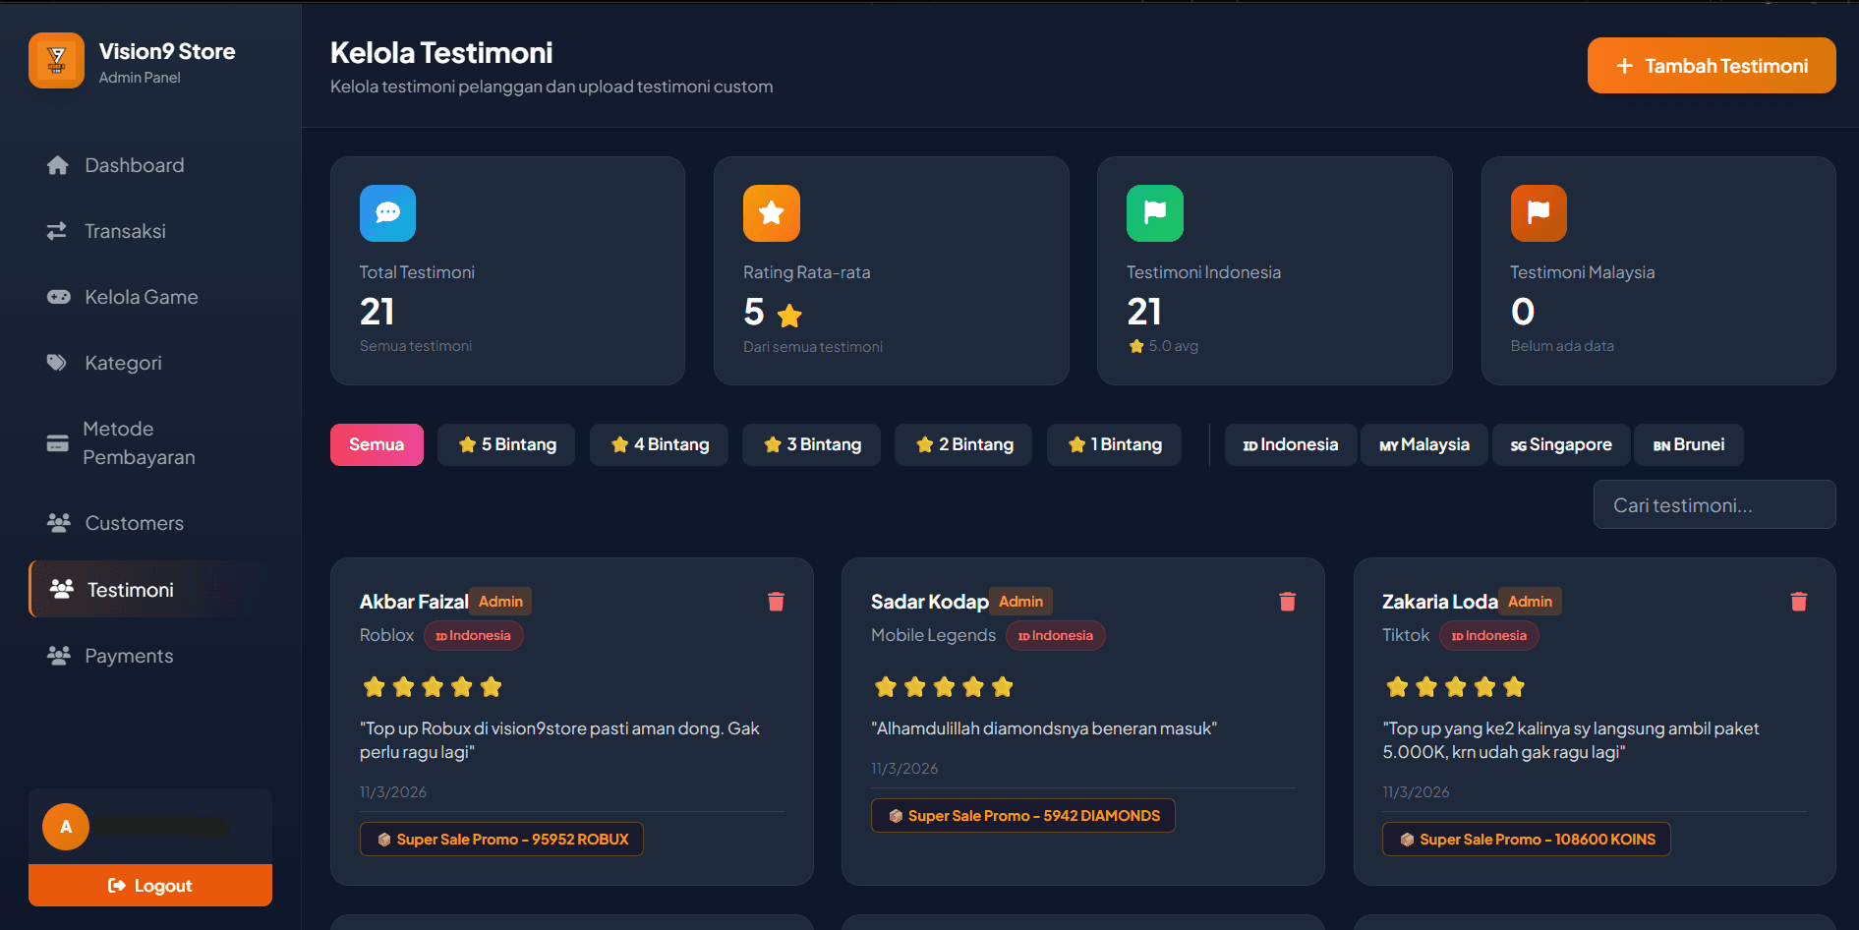Click the Payments people icon
The image size is (1859, 930).
[59, 655]
